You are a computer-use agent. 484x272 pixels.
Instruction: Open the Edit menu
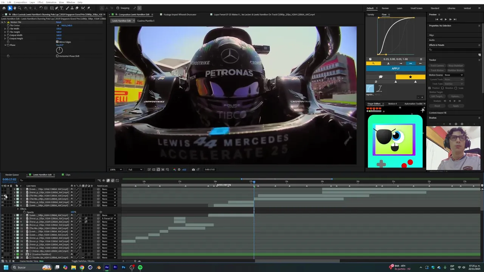click(x=9, y=2)
